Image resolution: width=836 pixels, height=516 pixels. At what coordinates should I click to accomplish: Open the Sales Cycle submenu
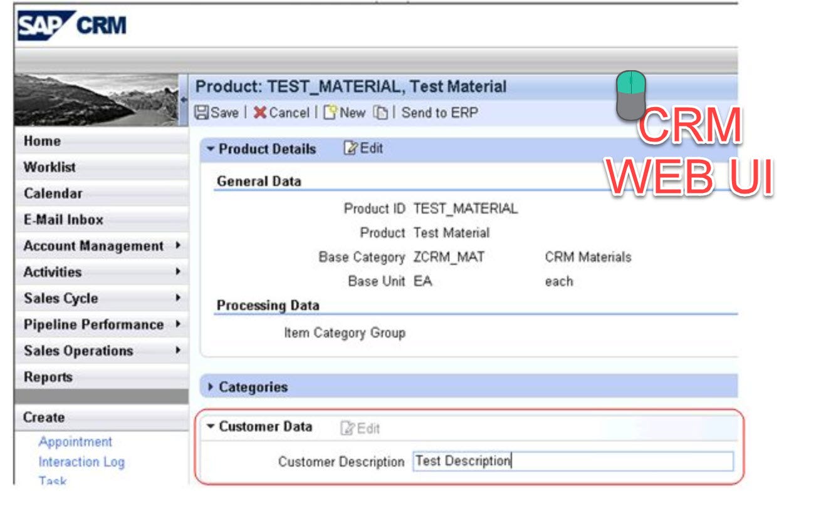[177, 299]
